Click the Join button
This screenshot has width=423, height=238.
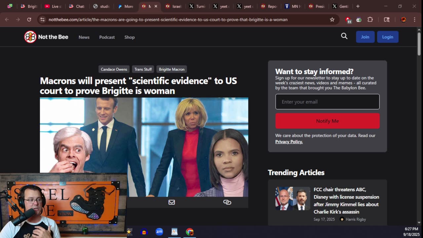(365, 37)
